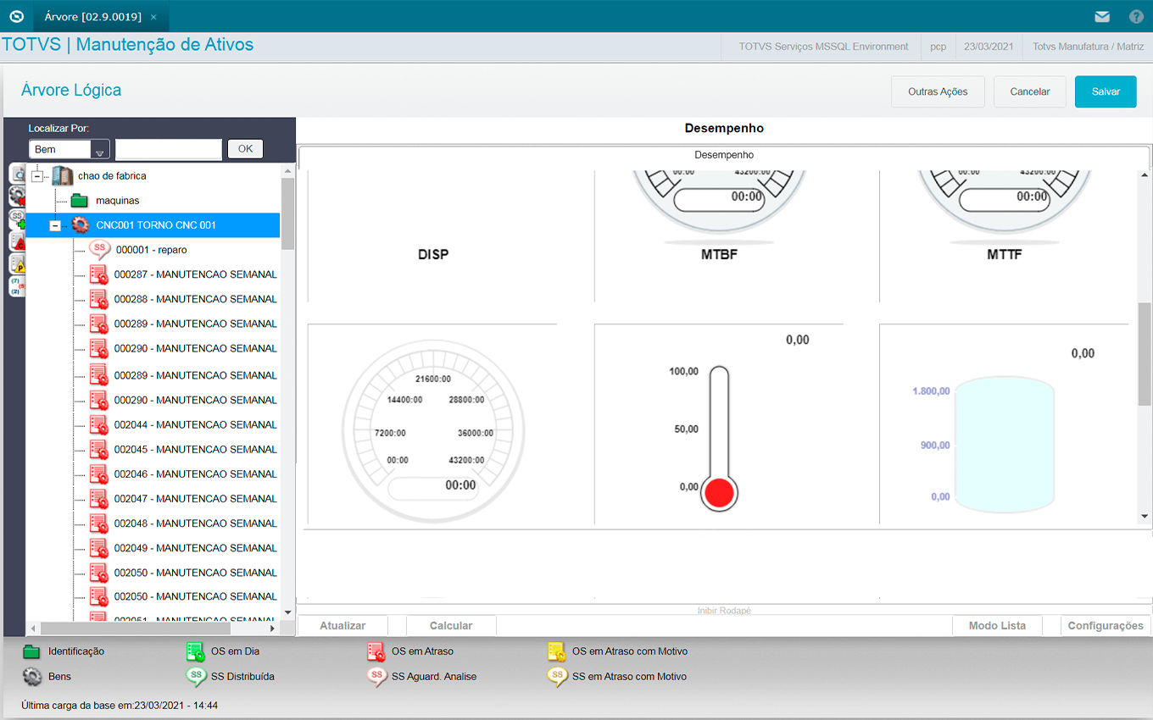Click the MTBF gauge label

(719, 254)
